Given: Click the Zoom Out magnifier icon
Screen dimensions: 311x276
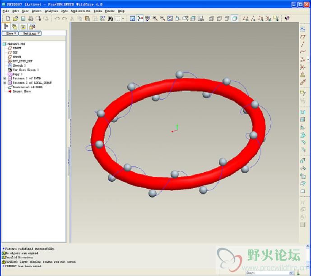Looking at the screenshot, I should click(x=162, y=18).
